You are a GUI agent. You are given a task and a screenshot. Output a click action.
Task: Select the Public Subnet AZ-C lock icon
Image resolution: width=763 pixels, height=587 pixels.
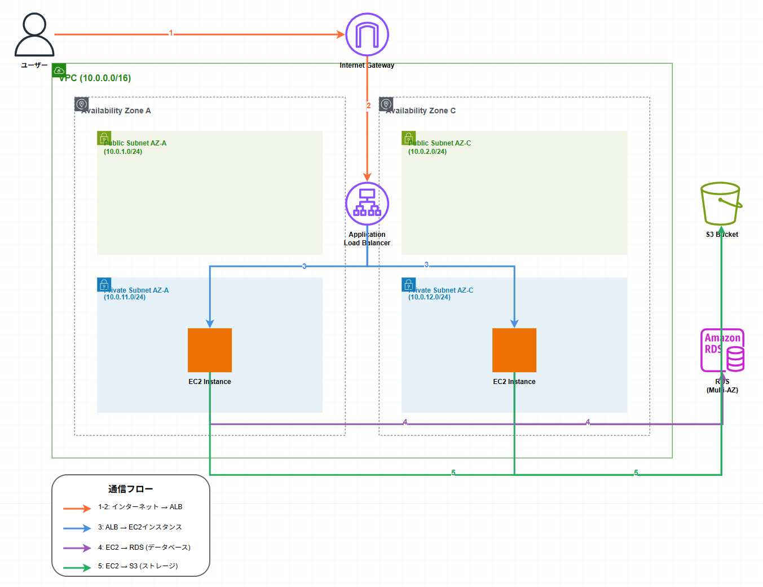408,138
